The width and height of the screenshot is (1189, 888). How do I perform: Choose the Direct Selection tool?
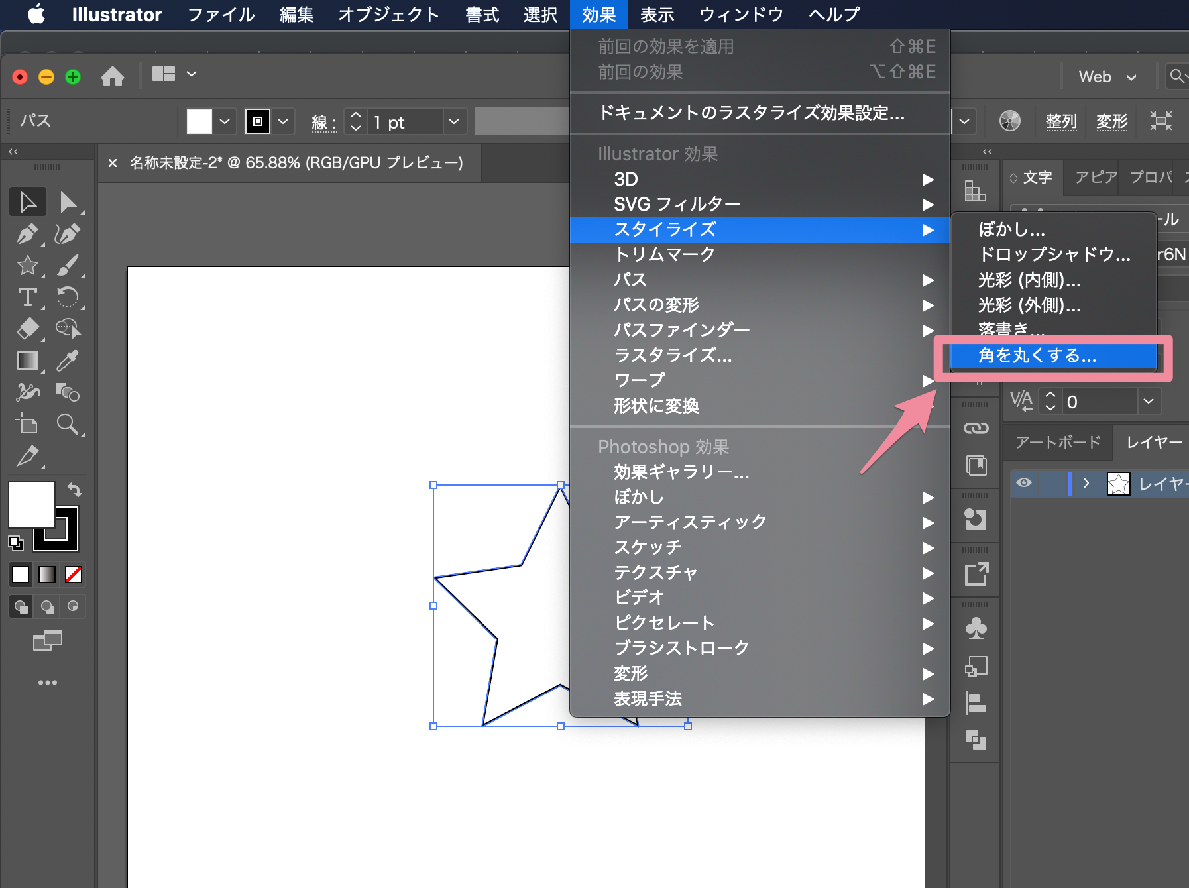[x=70, y=202]
